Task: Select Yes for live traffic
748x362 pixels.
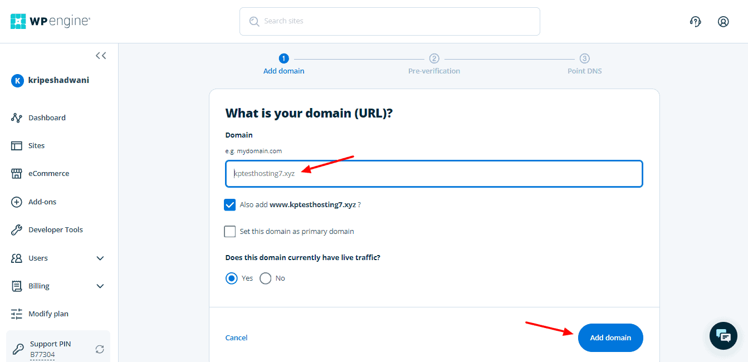Action: [x=232, y=278]
